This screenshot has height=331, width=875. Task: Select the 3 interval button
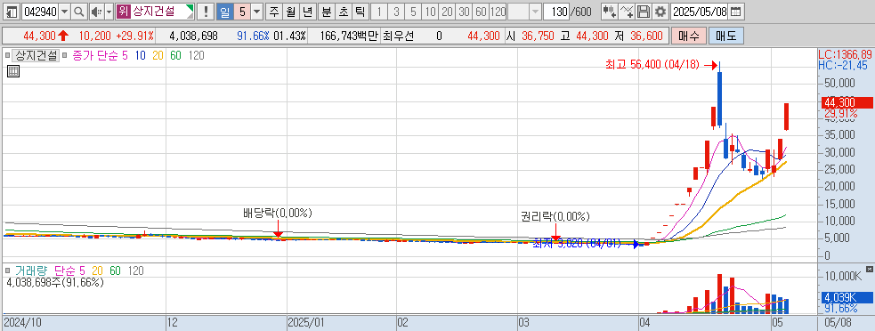396,12
